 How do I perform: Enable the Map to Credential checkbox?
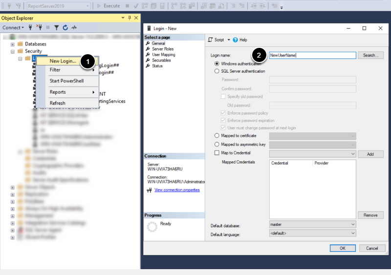(217, 153)
